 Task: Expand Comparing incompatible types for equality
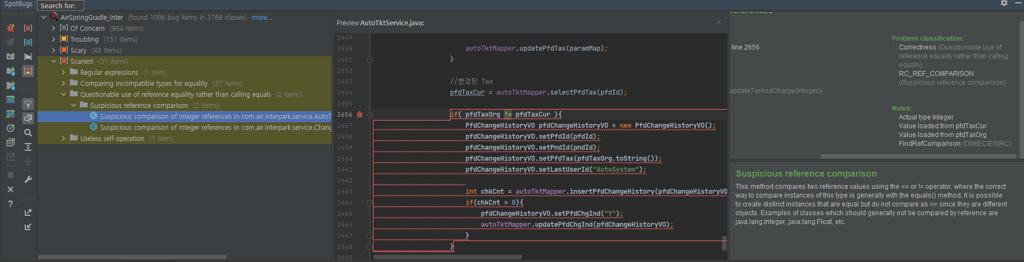point(63,83)
